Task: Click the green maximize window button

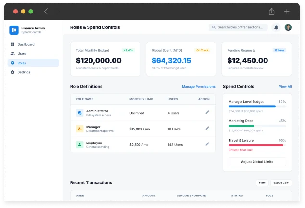Action: coord(31,12)
